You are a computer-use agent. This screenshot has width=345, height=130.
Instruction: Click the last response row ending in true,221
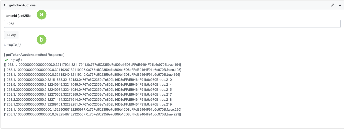point(93,114)
